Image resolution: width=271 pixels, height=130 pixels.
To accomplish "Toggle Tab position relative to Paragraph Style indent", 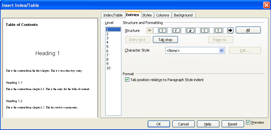I will point(127,80).
